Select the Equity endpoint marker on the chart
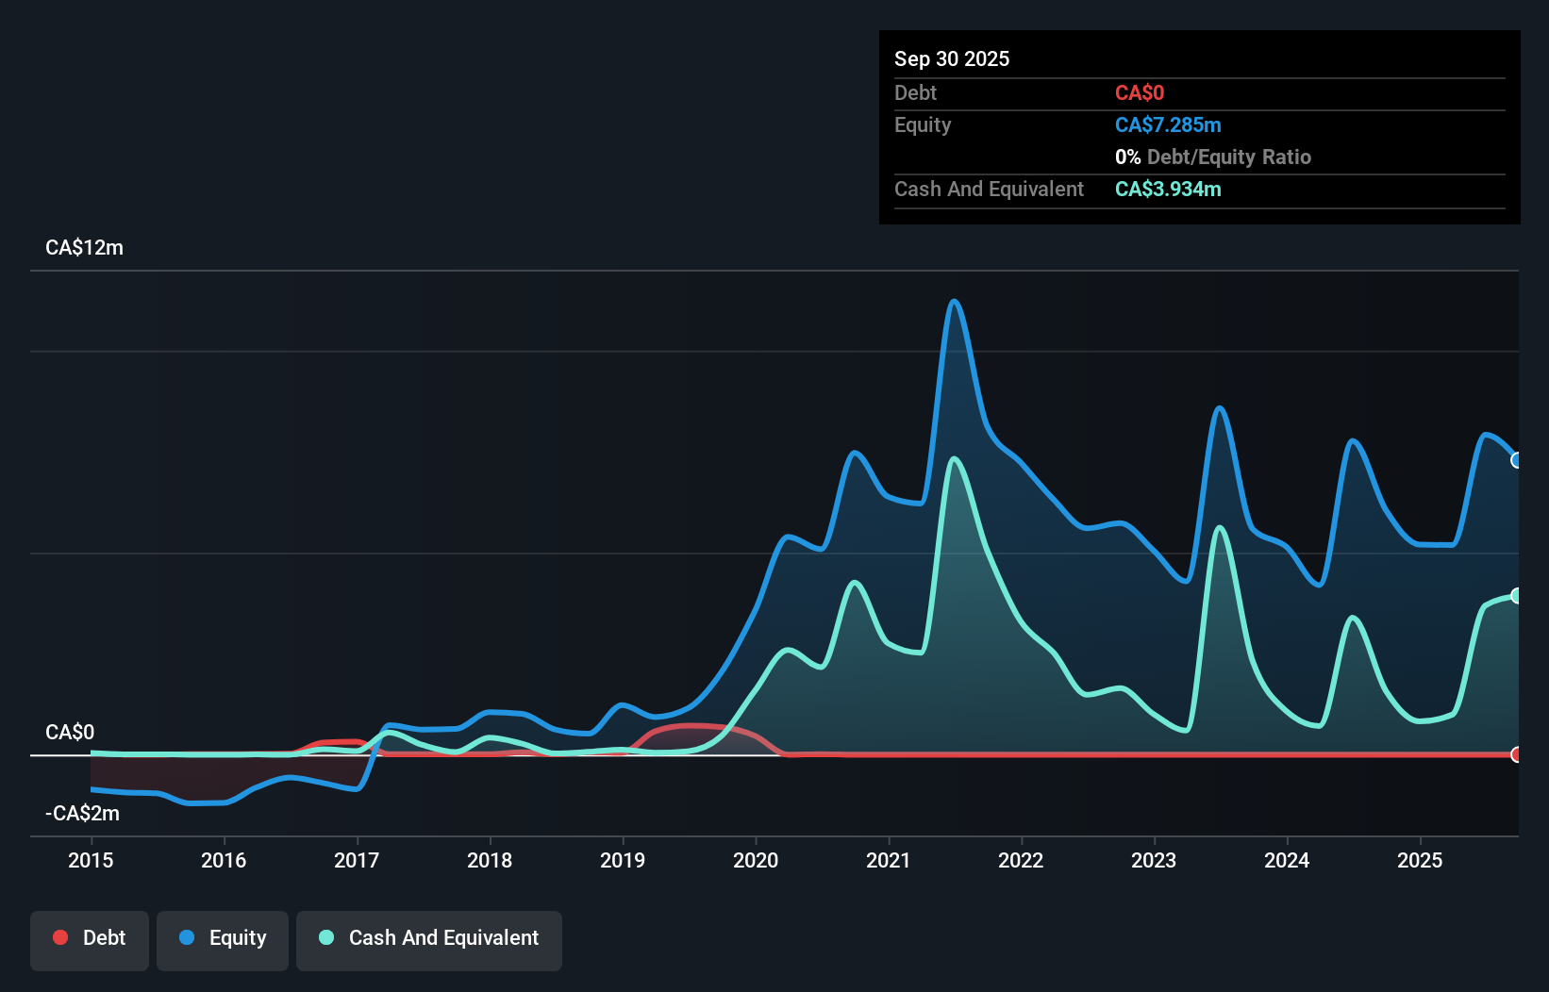 click(1516, 460)
